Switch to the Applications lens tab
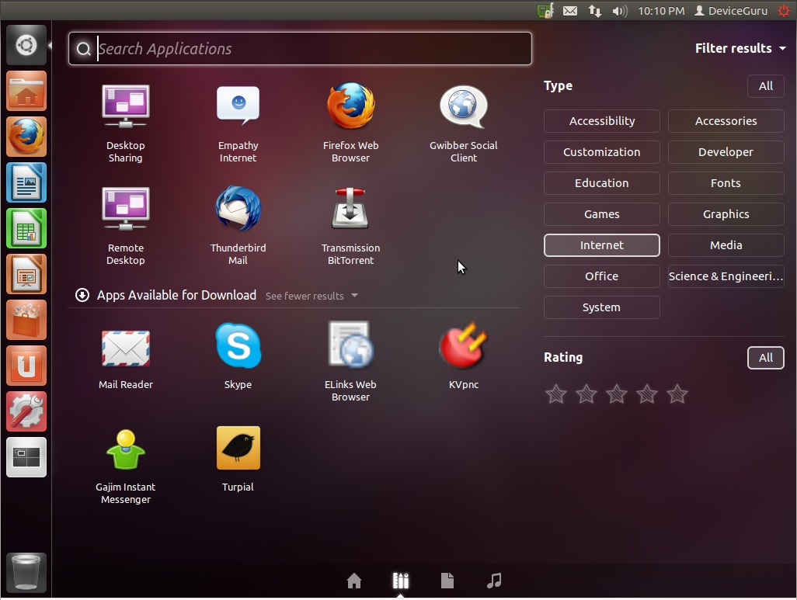The height and width of the screenshot is (600, 797). pos(401,580)
